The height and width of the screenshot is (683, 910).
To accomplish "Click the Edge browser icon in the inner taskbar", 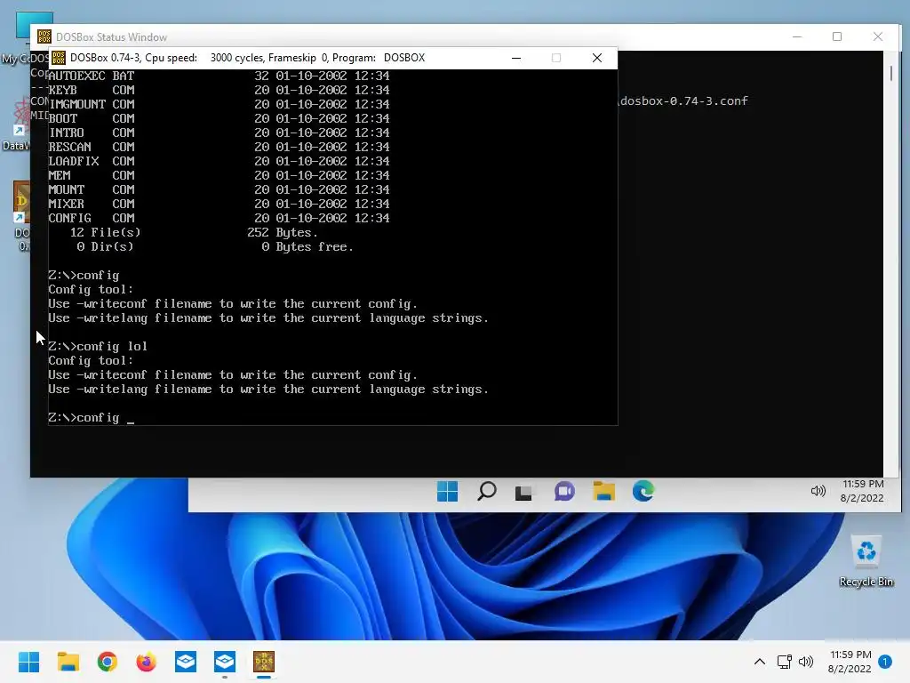I will [x=643, y=491].
